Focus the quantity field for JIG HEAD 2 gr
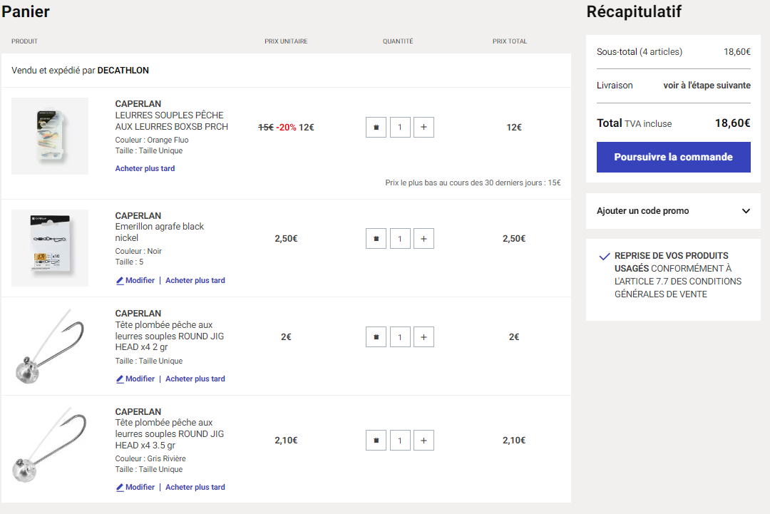770x514 pixels. [x=400, y=337]
